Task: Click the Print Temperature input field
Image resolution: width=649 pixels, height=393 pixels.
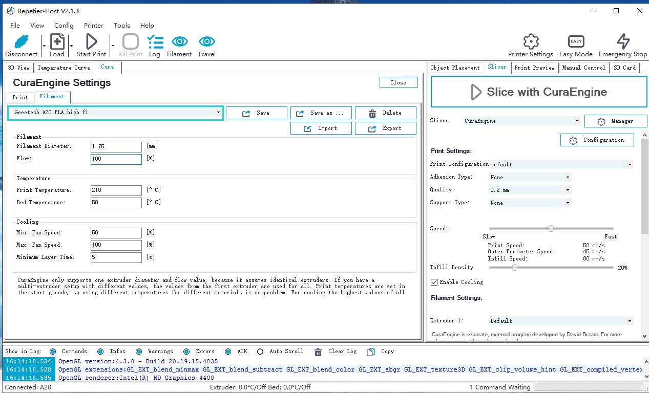Action: (116, 190)
